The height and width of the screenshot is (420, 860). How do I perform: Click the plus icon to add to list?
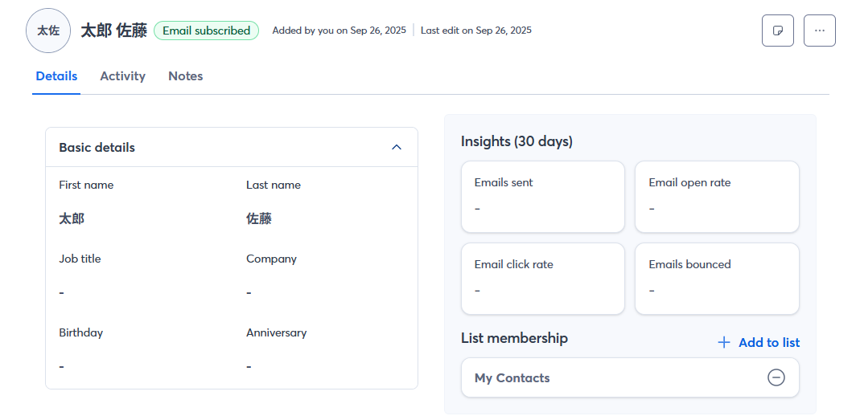[724, 343]
